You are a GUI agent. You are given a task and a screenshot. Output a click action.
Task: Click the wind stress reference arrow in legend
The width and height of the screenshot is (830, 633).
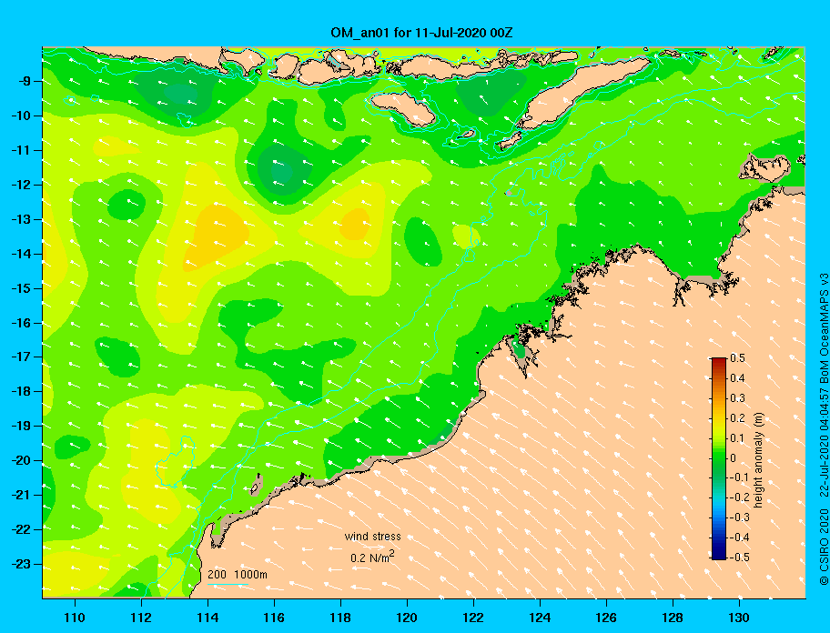pos(372,548)
